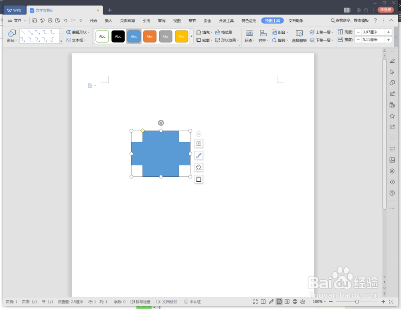Open the 形状 shapes gallery button

tap(12, 36)
